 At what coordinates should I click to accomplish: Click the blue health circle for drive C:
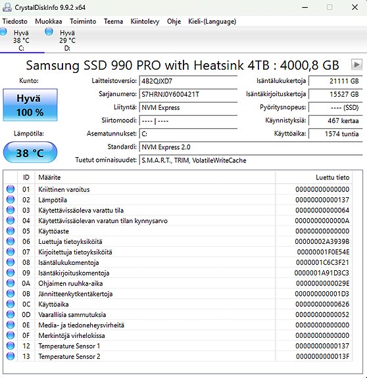point(3,32)
